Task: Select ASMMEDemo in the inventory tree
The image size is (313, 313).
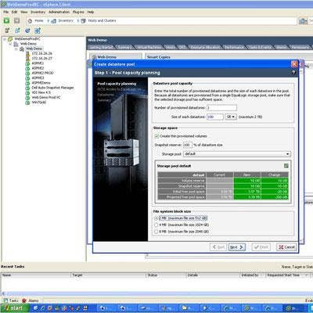Action: point(41,83)
